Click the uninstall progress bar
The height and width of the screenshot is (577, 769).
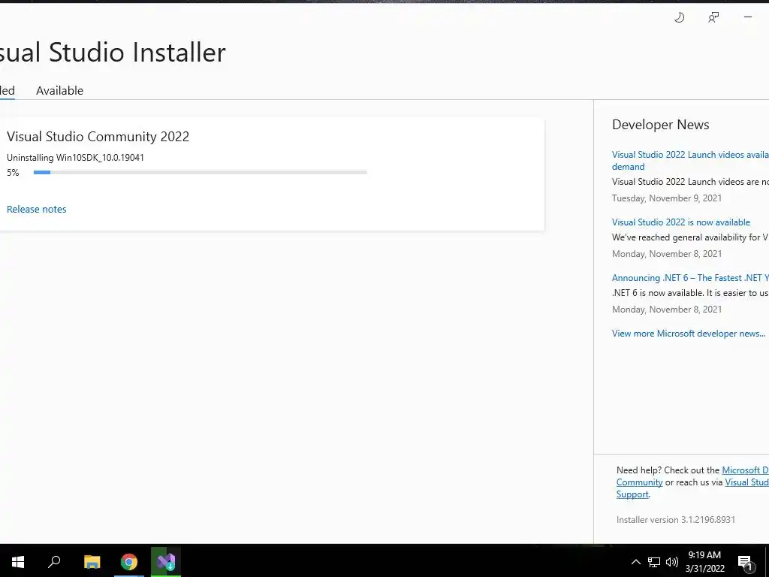(x=200, y=172)
